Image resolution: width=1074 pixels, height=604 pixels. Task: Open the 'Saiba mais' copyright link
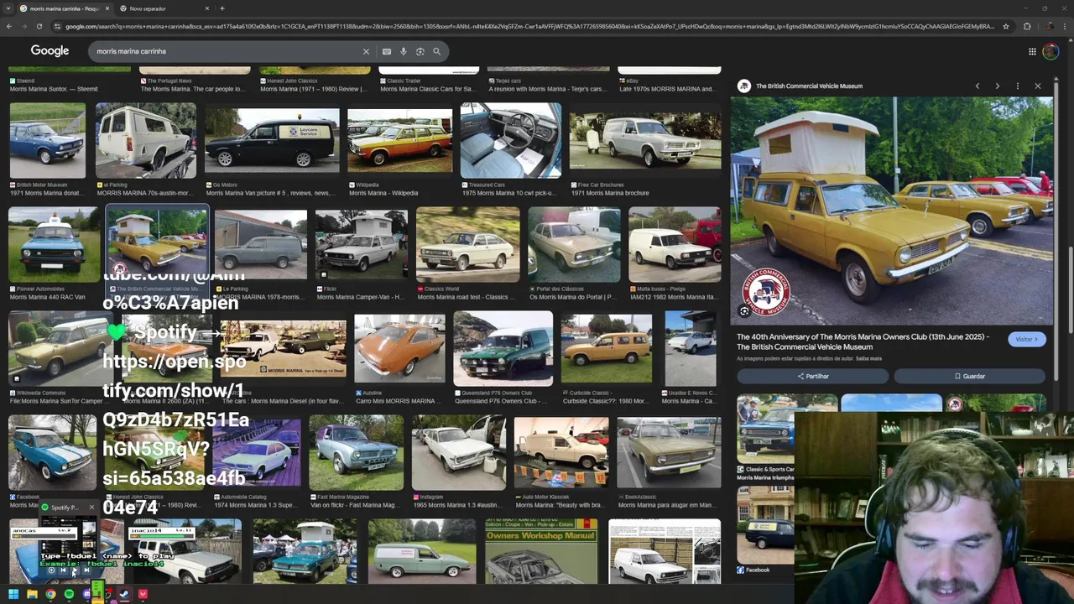(868, 358)
